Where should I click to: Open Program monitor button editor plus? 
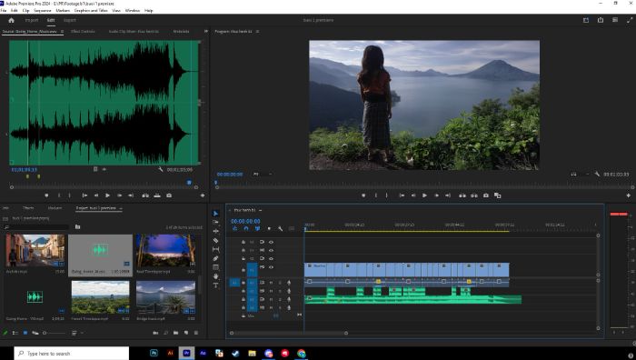(x=629, y=195)
